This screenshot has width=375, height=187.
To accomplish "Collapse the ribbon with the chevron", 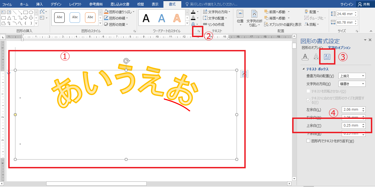I will [x=371, y=31].
